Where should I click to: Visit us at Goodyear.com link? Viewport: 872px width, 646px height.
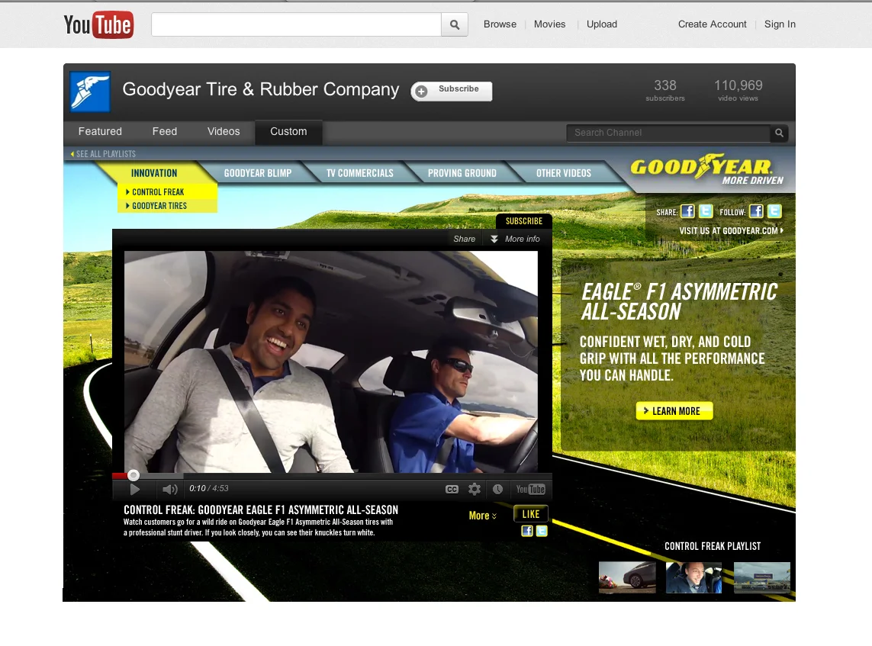tap(731, 230)
